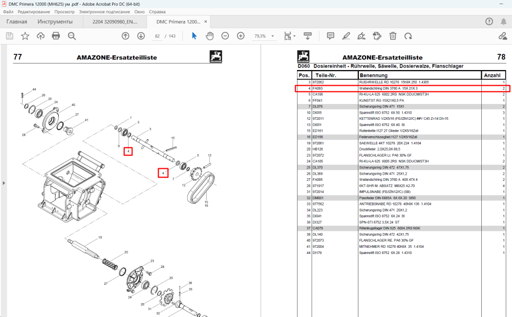512x317 pixels.
Task: Select the highlight text pen tool
Action: pos(346,36)
